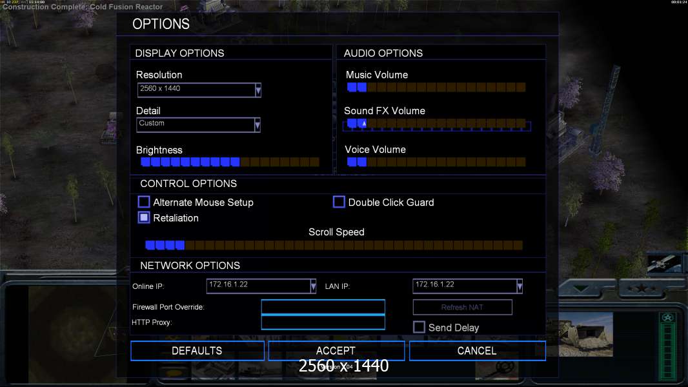Check the Send Delay checkbox
This screenshot has width=688, height=387.
(x=419, y=327)
